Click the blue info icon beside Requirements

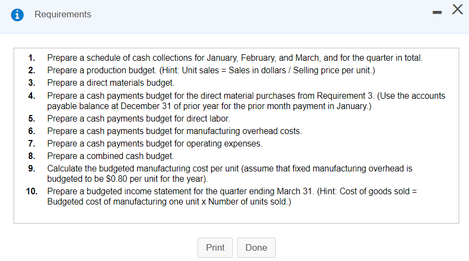17,15
